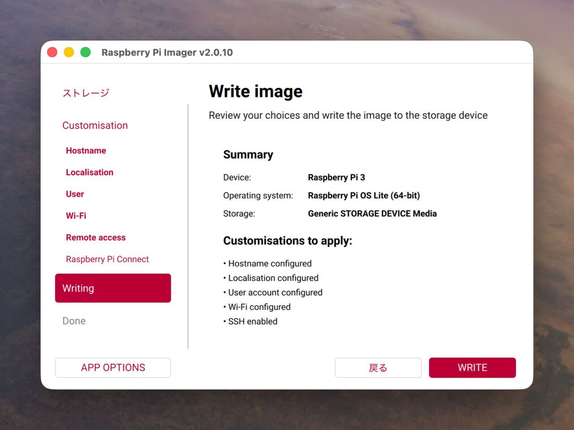This screenshot has width=574, height=430.
Task: Click the 'Device:' label
Action: click(x=237, y=177)
